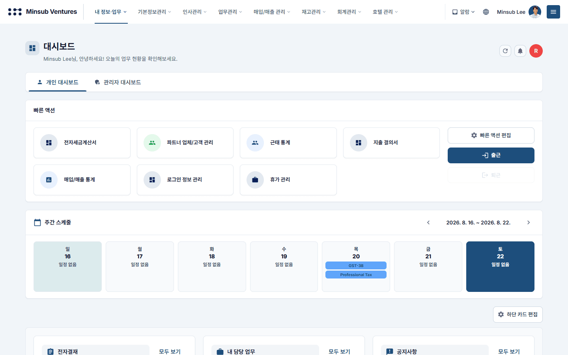Click 모두 보기 link for 전자결재
The height and width of the screenshot is (355, 568).
(170, 351)
